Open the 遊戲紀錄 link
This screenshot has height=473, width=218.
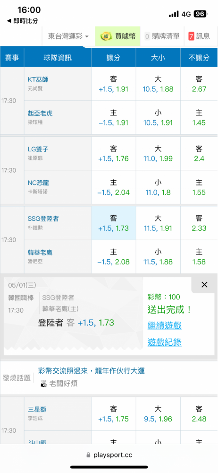pos(164,342)
